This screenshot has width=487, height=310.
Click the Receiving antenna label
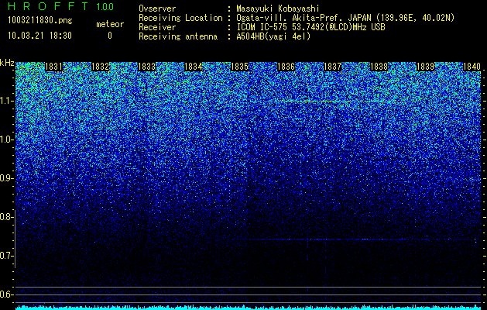[178, 36]
